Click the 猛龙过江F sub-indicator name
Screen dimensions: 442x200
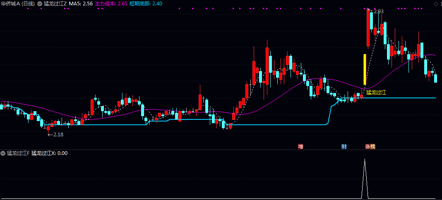coord(18,153)
